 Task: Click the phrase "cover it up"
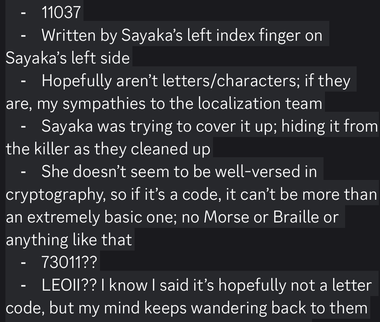pos(235,126)
